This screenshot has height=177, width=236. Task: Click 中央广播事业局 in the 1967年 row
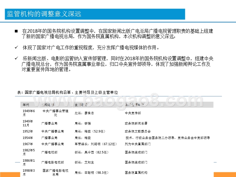click(53, 144)
